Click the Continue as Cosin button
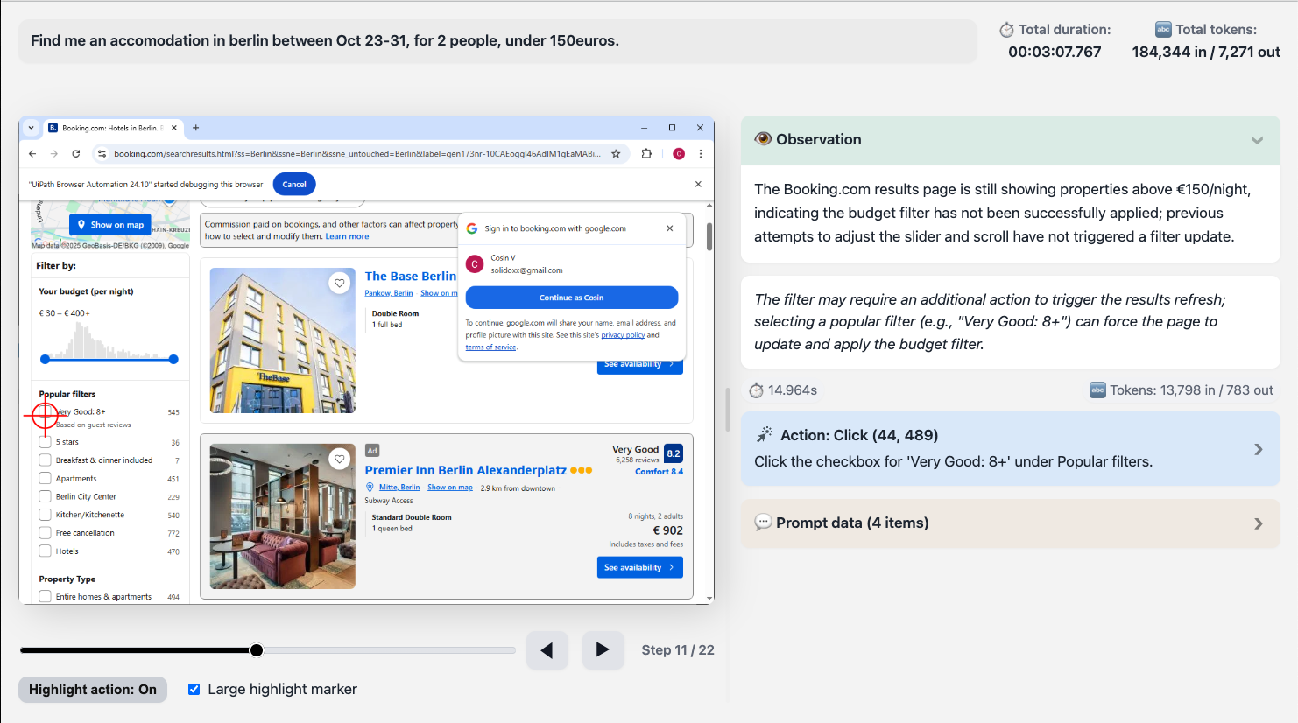Screen dimensions: 1298x723 tap(571, 298)
